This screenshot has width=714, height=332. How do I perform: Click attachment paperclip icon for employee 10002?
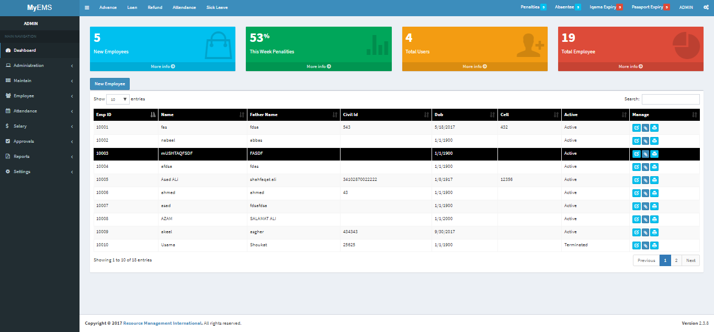[645, 141]
